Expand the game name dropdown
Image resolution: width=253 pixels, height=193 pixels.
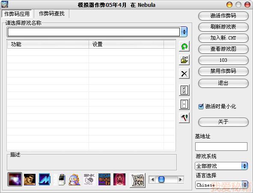184,32
